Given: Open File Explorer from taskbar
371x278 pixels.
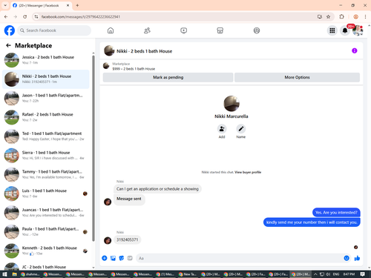Looking at the screenshot, I should pyautogui.click(x=15, y=274).
